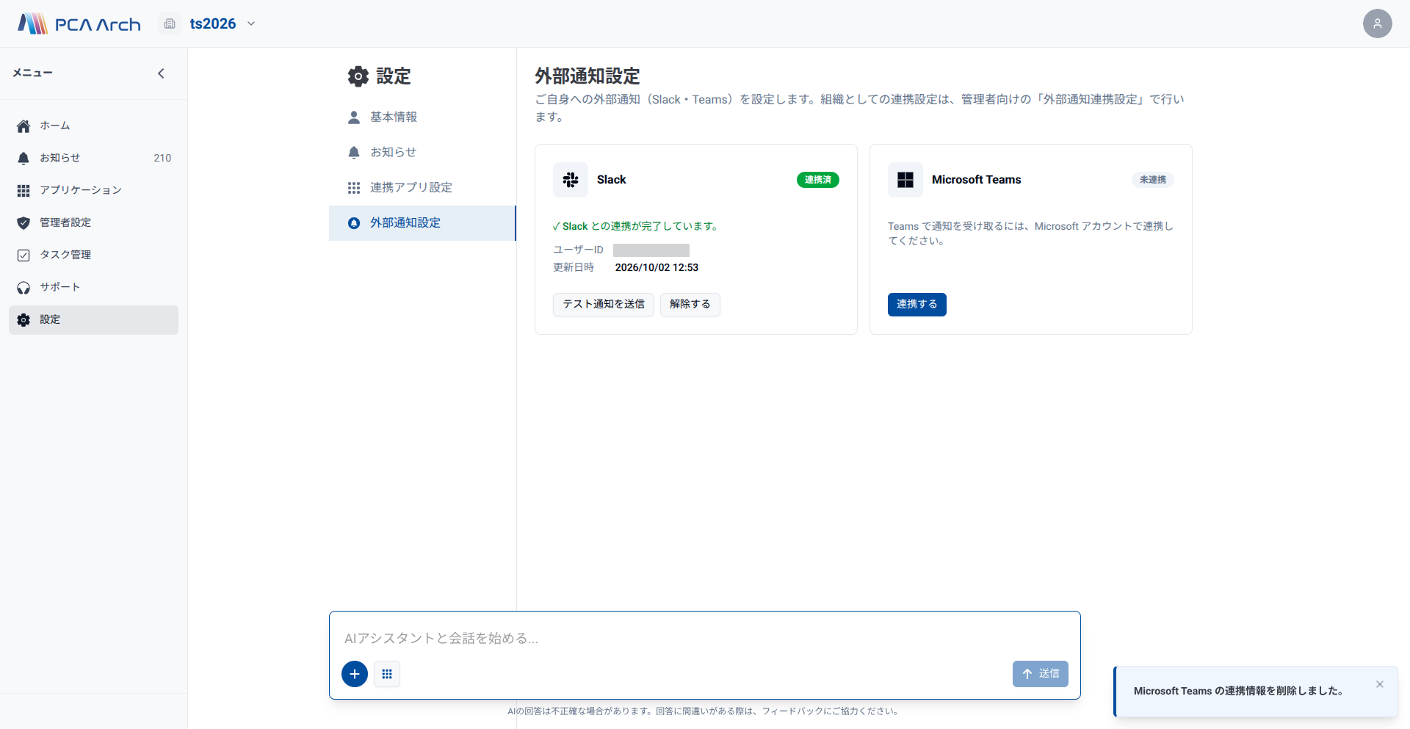Click the Microsoft Teams logo icon
The image size is (1410, 729).
pyautogui.click(x=905, y=180)
